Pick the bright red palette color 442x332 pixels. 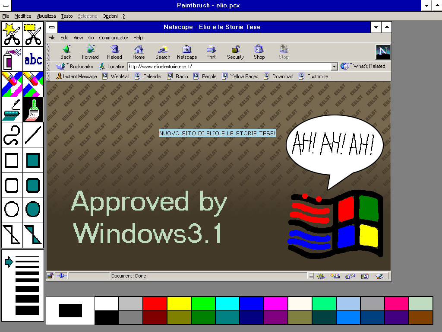coord(155,303)
